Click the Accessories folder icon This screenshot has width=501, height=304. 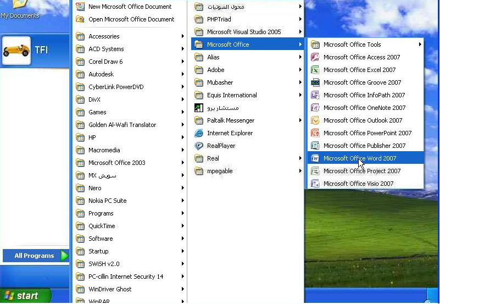click(80, 36)
